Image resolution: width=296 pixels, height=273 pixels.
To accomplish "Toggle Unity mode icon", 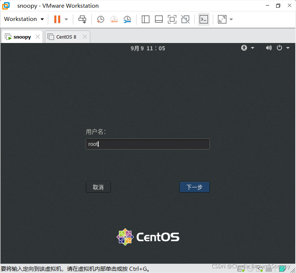I will 186,19.
